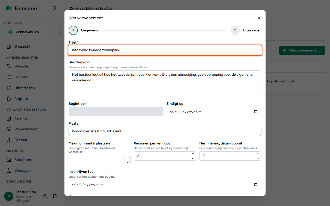The height and width of the screenshot is (206, 330).
Task: Click the Boekjaren icon in sidebar
Action: [9, 160]
